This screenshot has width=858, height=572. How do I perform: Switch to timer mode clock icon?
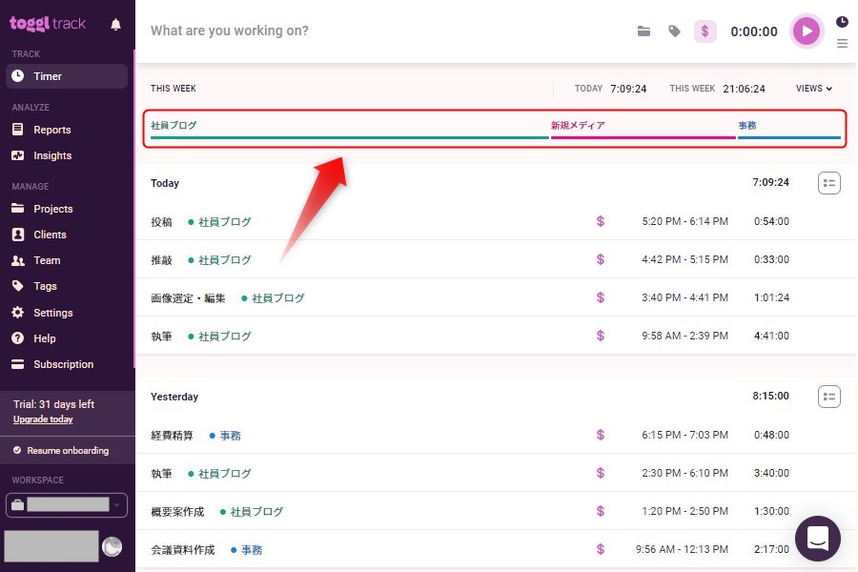(842, 21)
